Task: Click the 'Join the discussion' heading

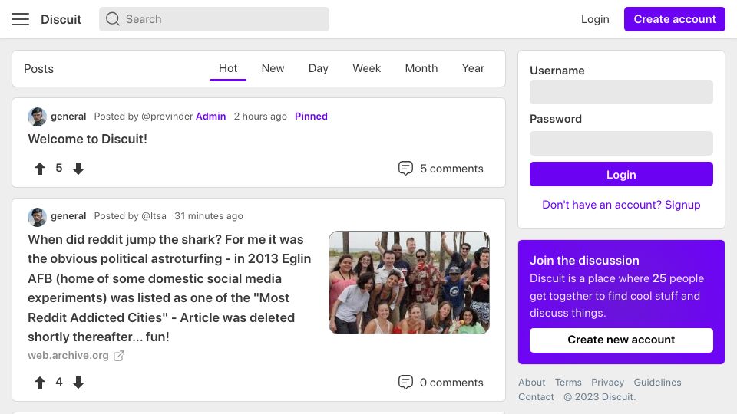Action: [x=584, y=261]
